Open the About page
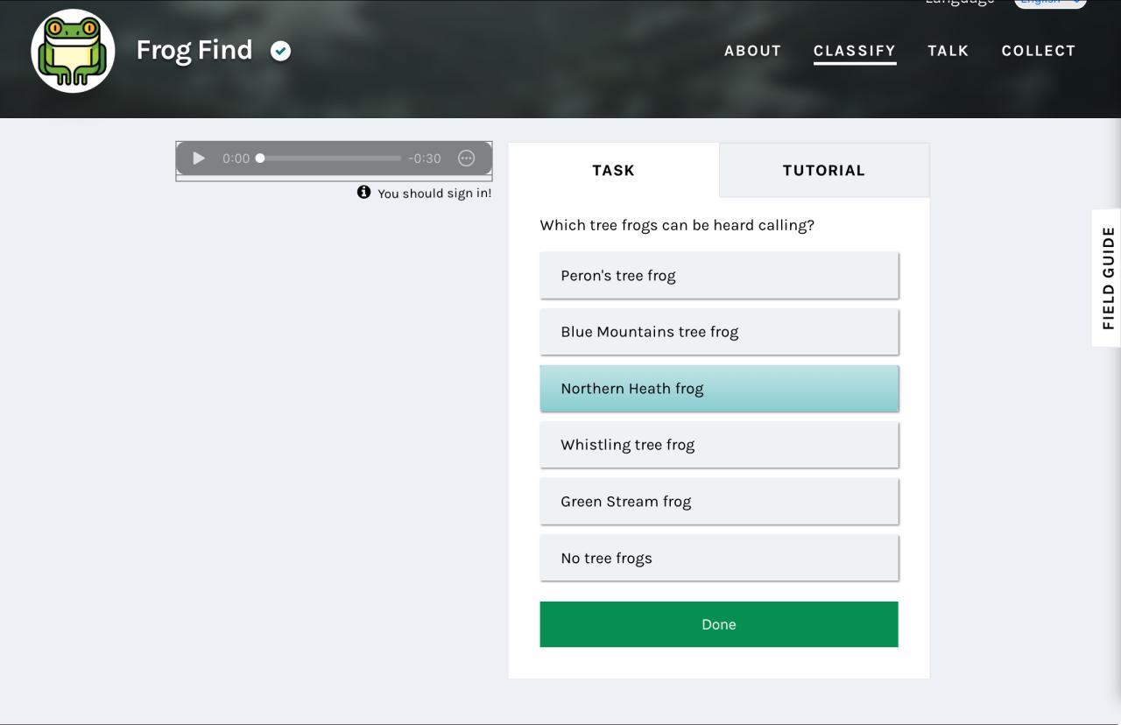This screenshot has width=1121, height=725. tap(752, 51)
